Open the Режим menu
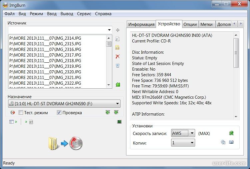The width and height of the screenshot is (250, 169). point(36,14)
